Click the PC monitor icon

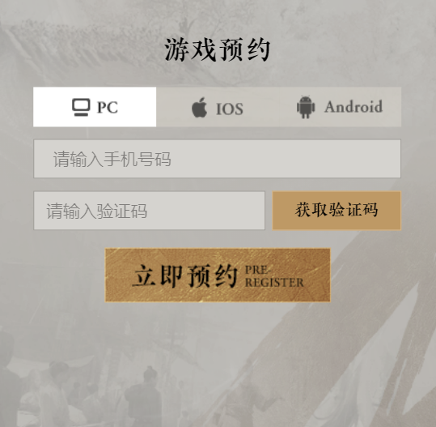click(81, 107)
